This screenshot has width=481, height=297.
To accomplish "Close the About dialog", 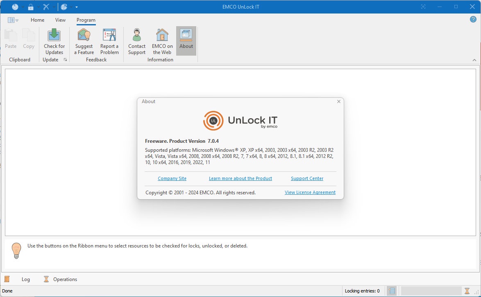I will click(339, 101).
